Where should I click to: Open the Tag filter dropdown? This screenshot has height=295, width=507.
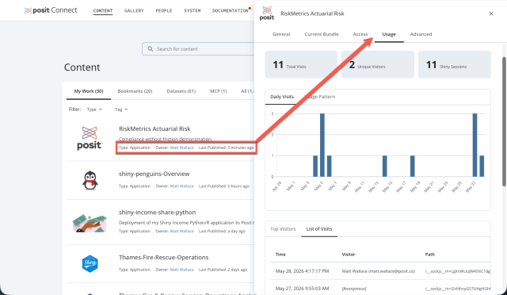121,109
